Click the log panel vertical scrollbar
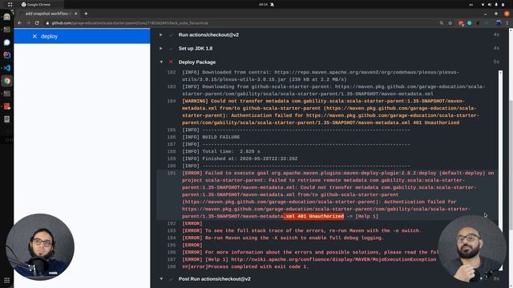The height and width of the screenshot is (288, 513). pos(500,170)
